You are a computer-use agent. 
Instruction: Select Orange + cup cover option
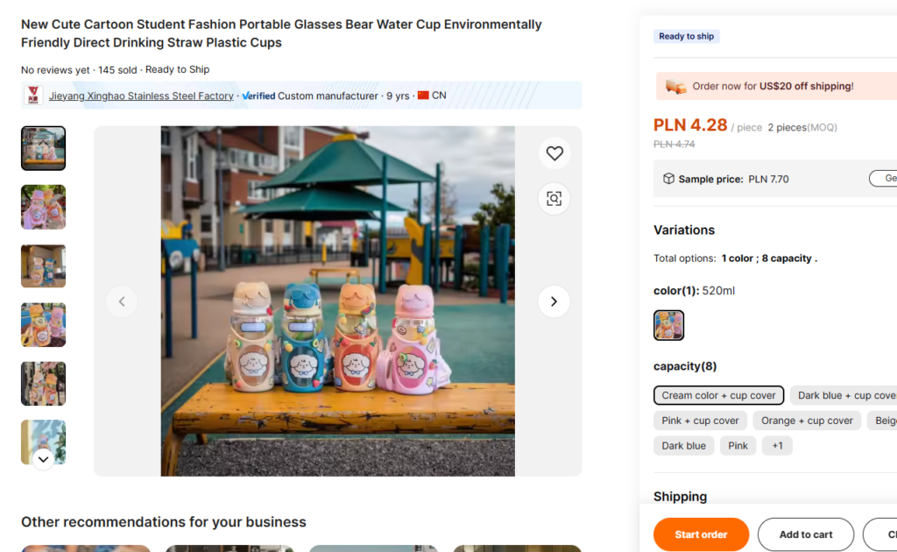[807, 421]
